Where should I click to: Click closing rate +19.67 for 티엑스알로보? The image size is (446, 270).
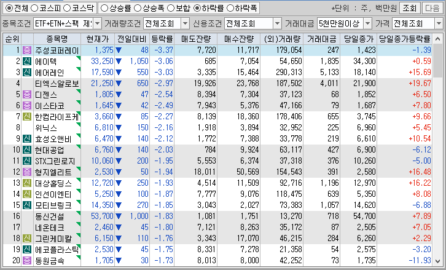420,84
